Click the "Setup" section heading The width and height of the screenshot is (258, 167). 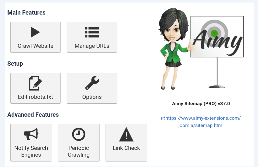click(15, 64)
